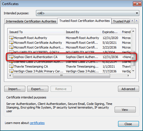Viewport: 143px width, 131px height.
Task: Select Sophos Client Authentication CA row
Action: [x=69, y=57]
